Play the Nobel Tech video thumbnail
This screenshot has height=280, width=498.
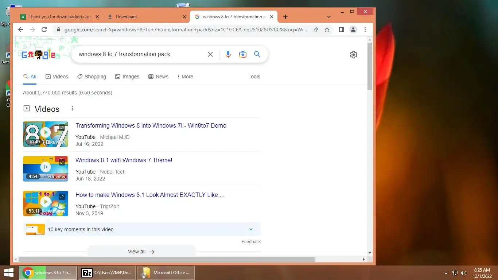coord(46,169)
